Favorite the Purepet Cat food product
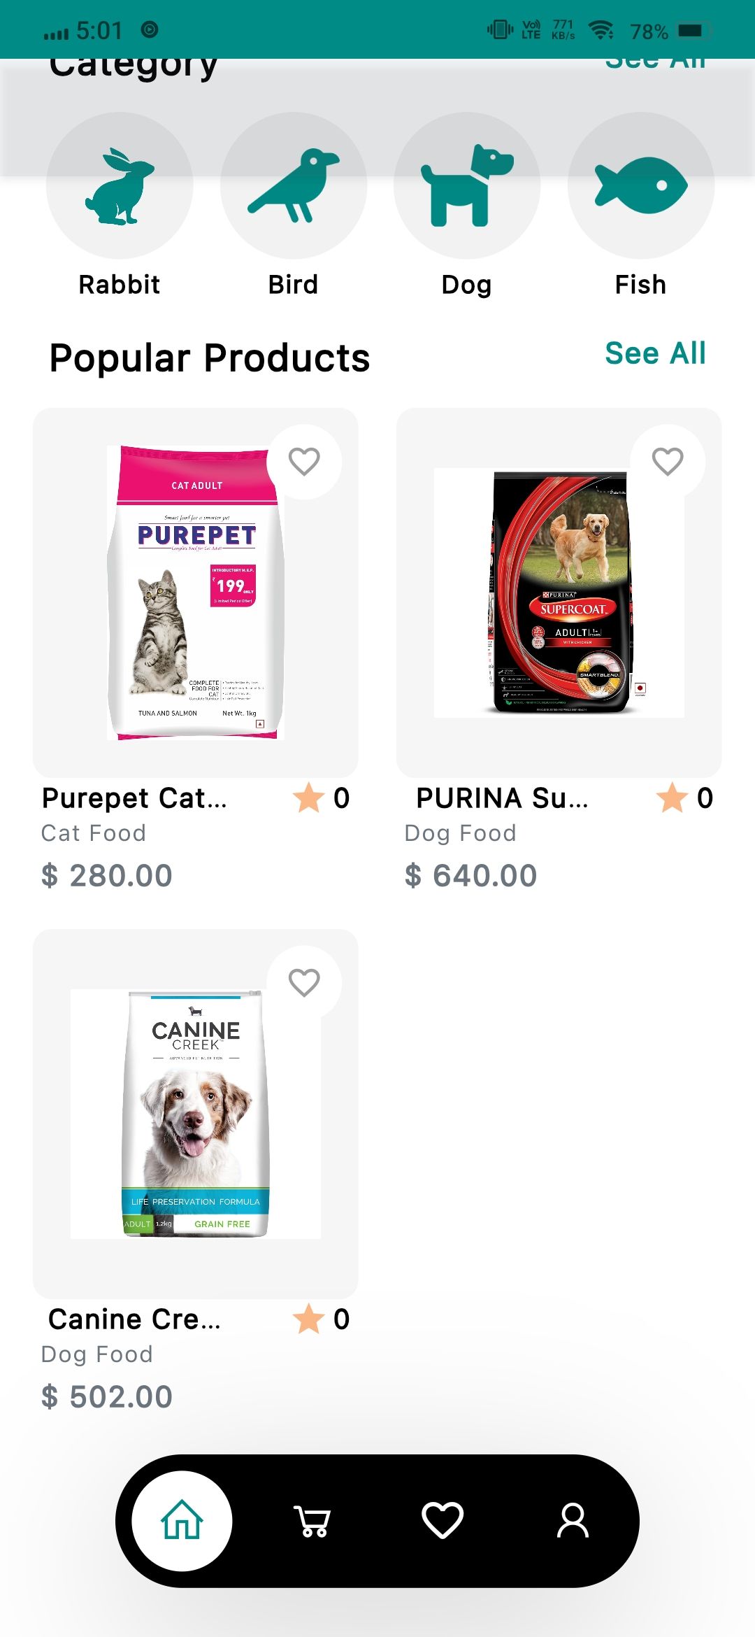The image size is (755, 1637). 304,462
